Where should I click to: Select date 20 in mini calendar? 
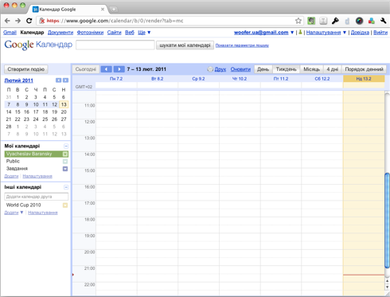[64, 112]
